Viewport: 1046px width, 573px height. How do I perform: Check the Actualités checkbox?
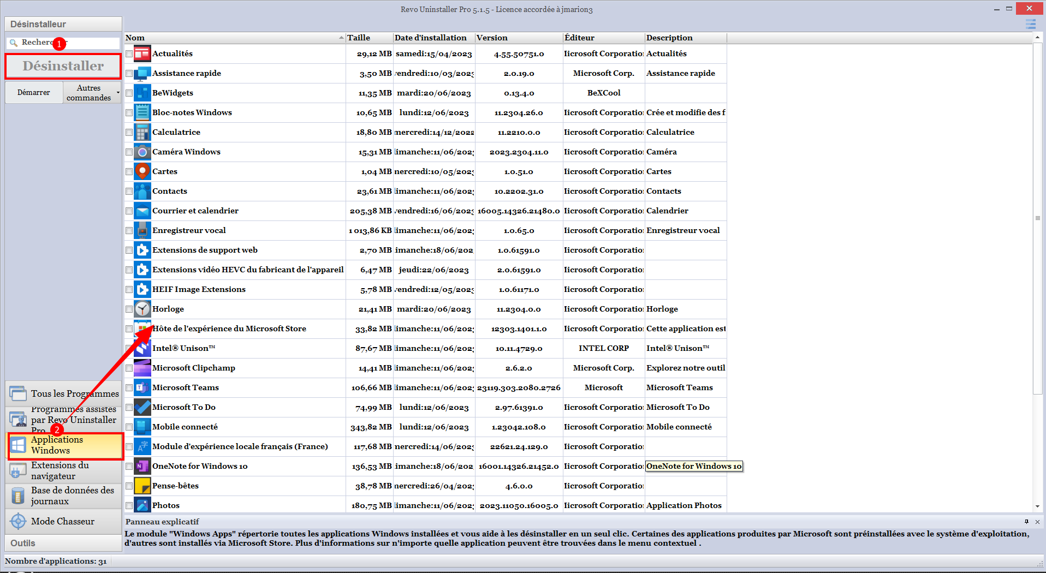click(x=129, y=54)
